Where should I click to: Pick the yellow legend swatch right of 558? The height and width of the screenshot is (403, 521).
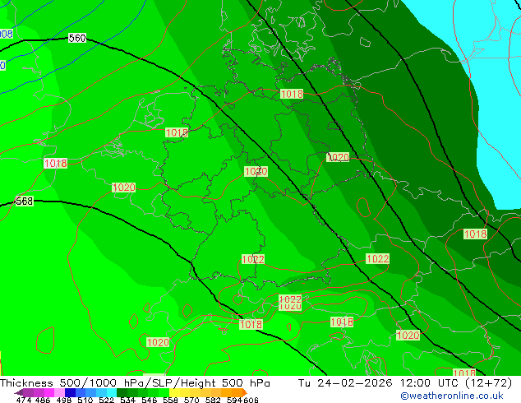174,392
